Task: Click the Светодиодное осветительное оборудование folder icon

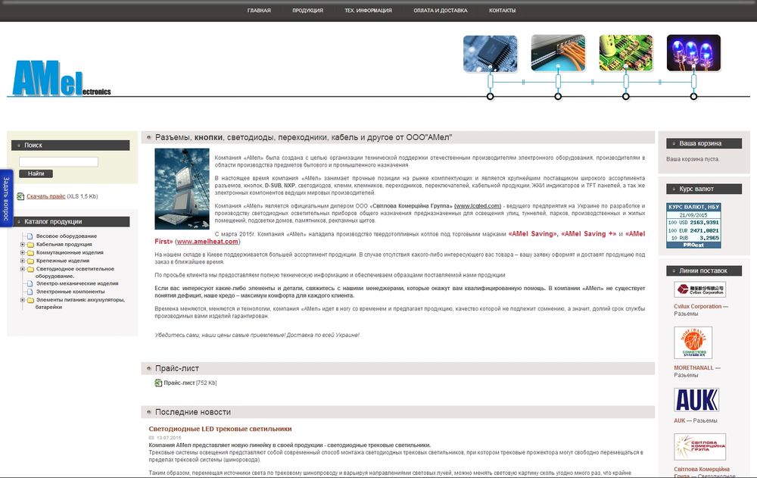Action: (30, 269)
